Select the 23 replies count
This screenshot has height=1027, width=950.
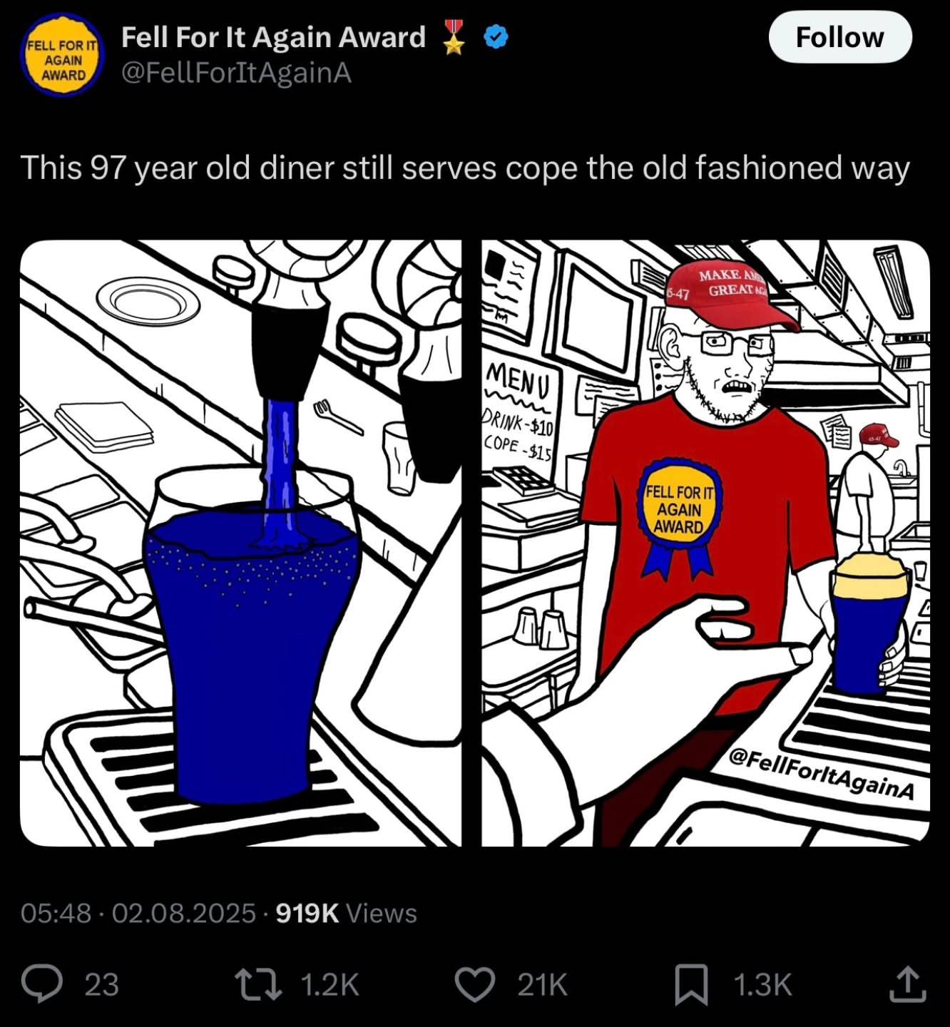tap(101, 985)
